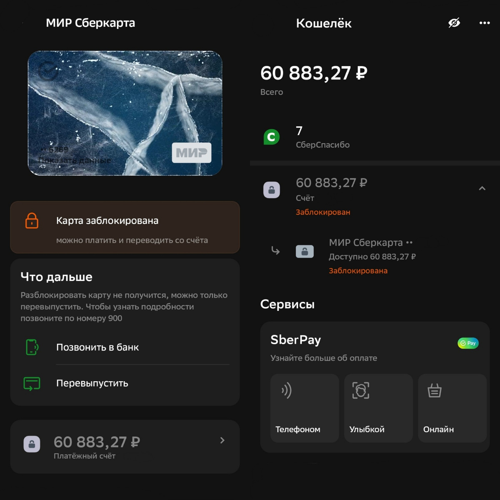Tap the face scan icon
Image resolution: width=500 pixels, height=500 pixels.
(360, 390)
